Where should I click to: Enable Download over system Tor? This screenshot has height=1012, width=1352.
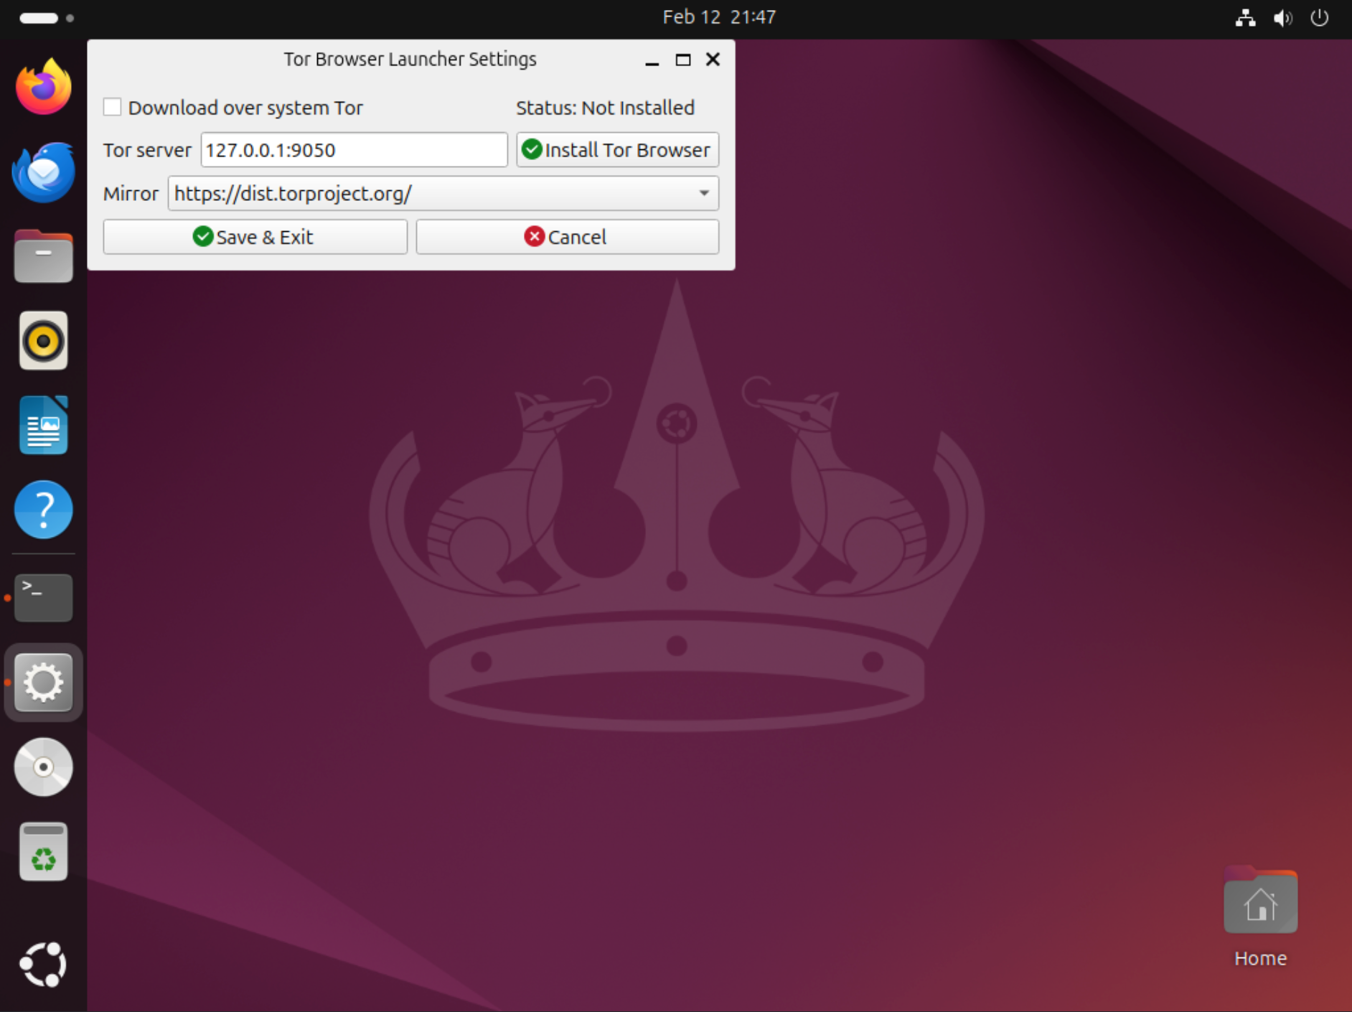pyautogui.click(x=112, y=106)
